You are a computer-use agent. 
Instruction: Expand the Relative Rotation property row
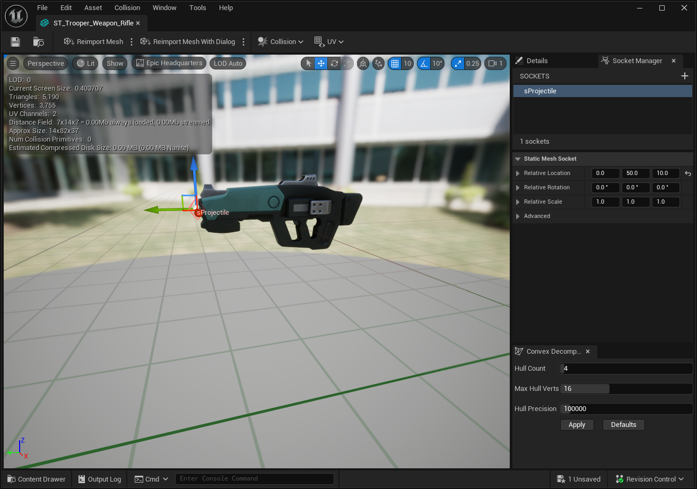tap(518, 188)
